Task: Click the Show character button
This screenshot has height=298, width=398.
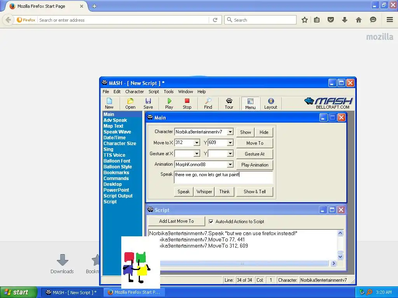Action: pyautogui.click(x=246, y=132)
